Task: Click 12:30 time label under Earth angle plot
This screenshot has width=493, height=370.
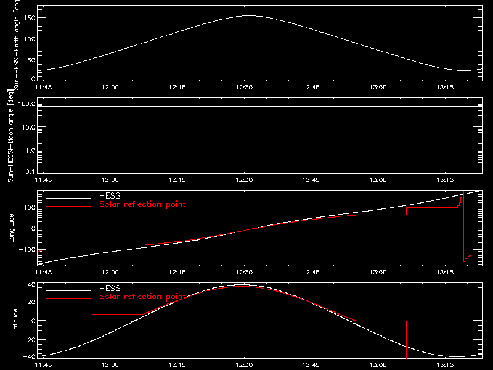Action: point(244,87)
